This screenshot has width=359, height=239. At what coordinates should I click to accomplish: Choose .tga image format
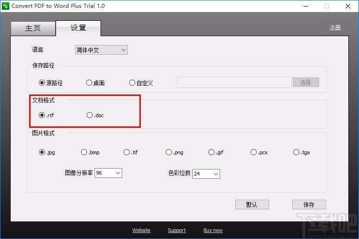pyautogui.click(x=301, y=152)
